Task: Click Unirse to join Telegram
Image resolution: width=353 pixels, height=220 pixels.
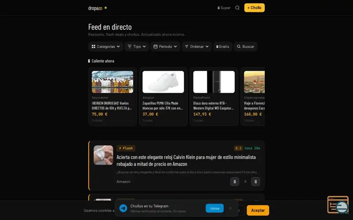Action: [214, 208]
